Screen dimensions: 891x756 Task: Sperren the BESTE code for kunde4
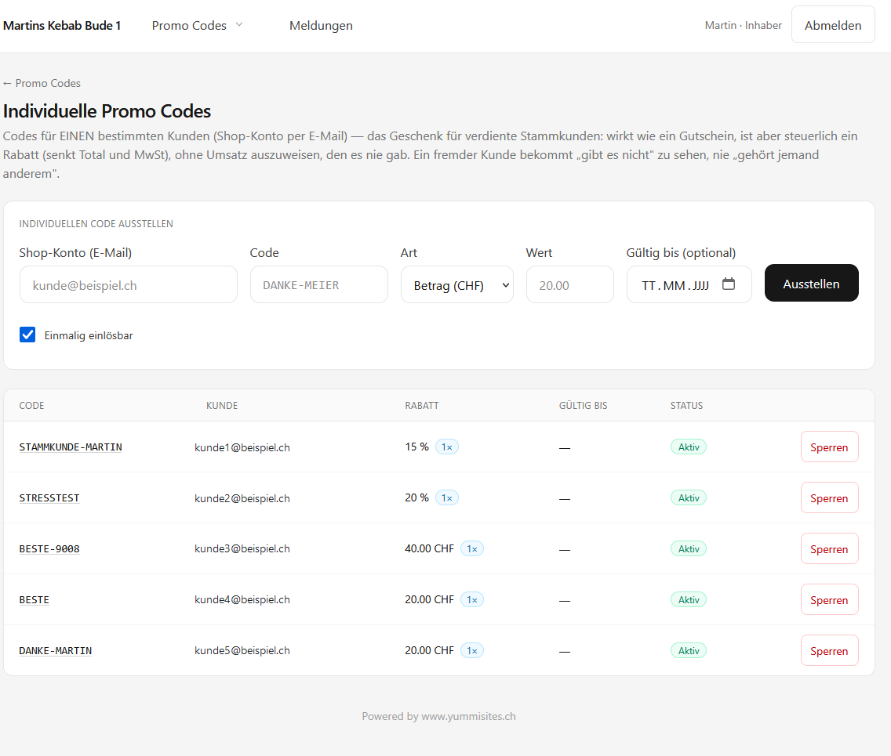pyautogui.click(x=830, y=600)
